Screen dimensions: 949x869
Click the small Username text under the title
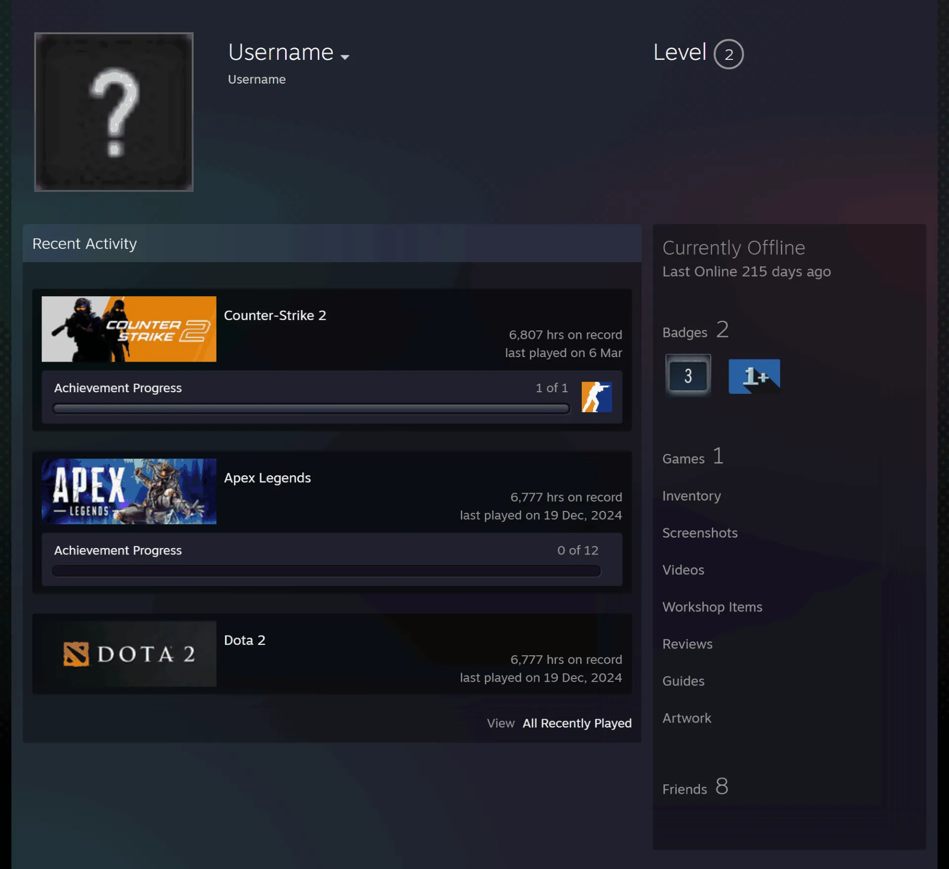click(257, 79)
